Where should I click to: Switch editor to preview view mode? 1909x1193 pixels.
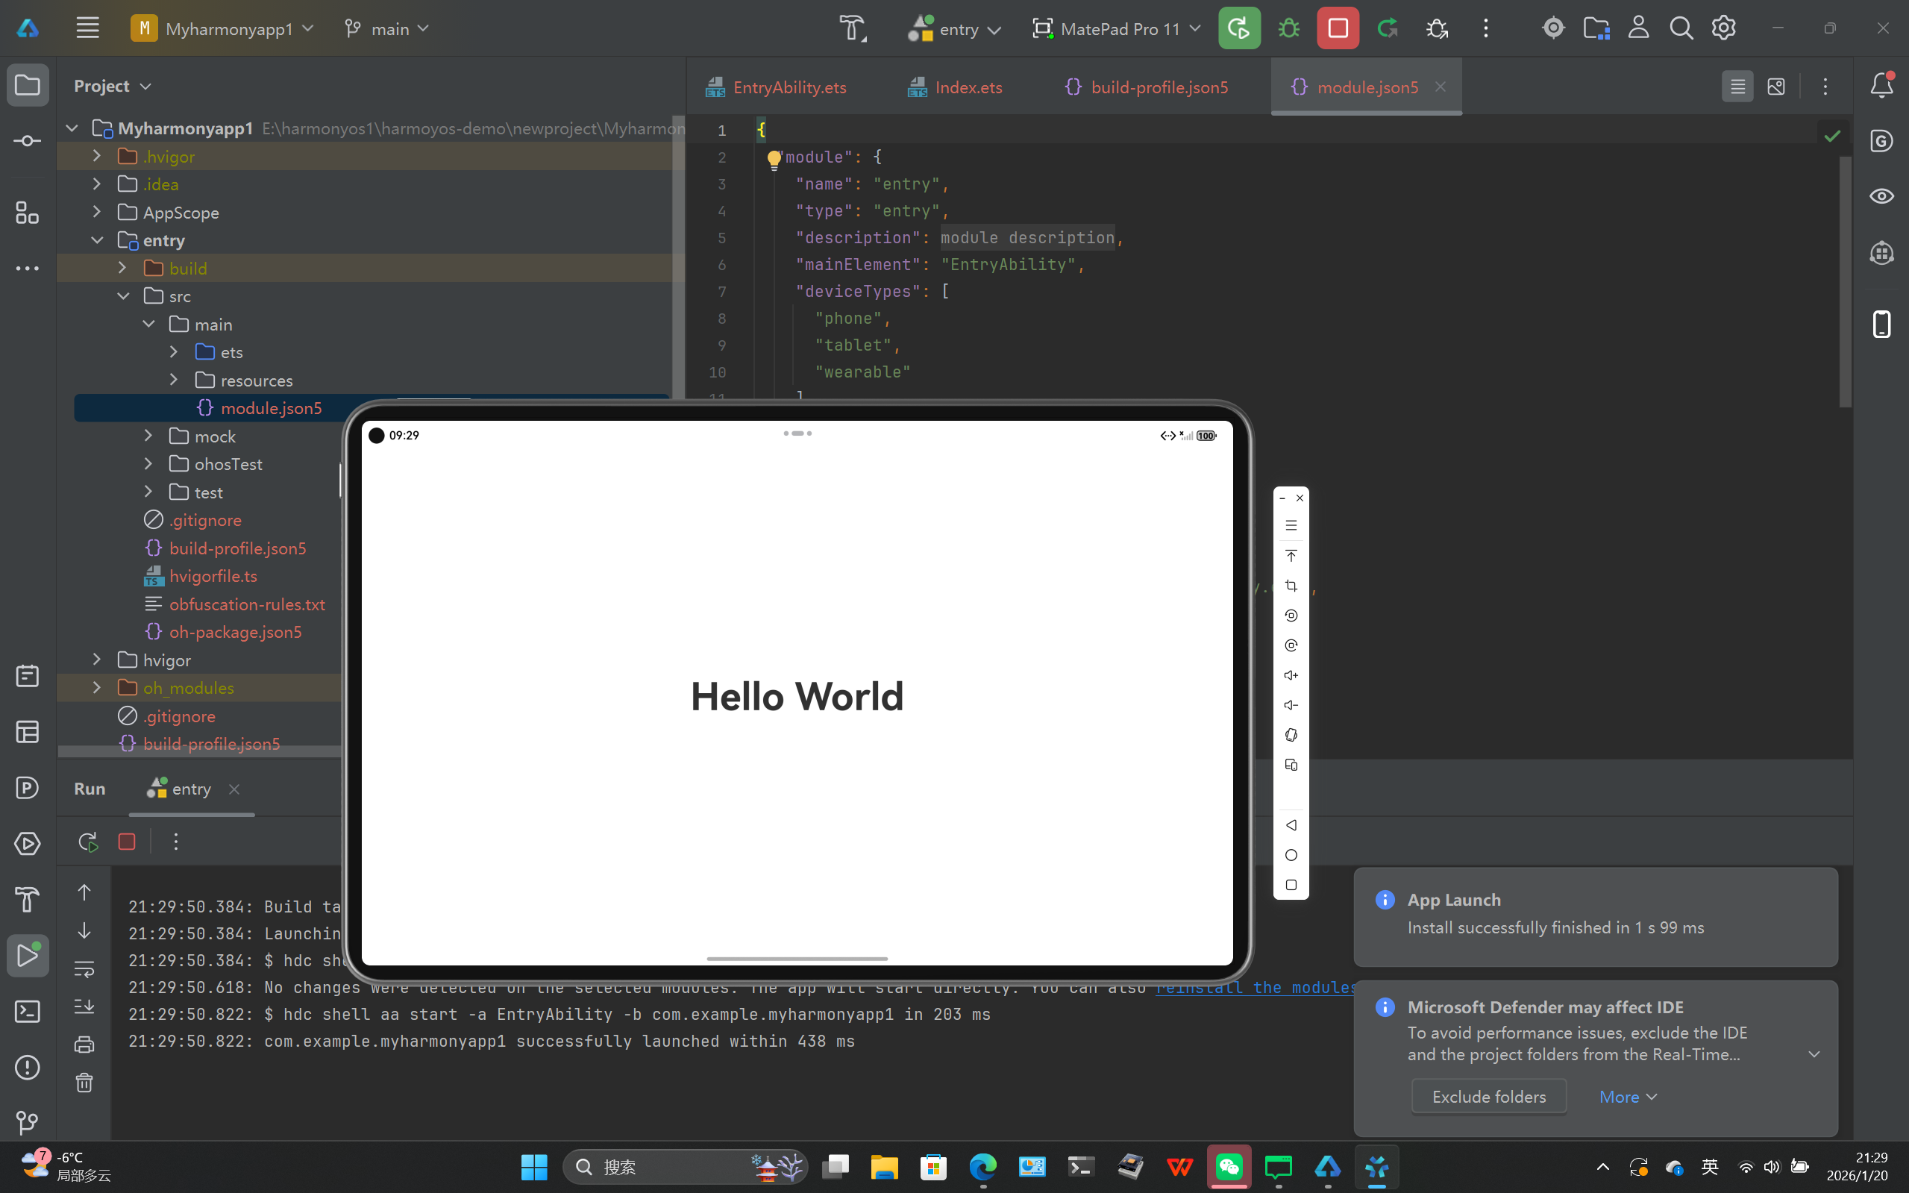tap(1776, 86)
